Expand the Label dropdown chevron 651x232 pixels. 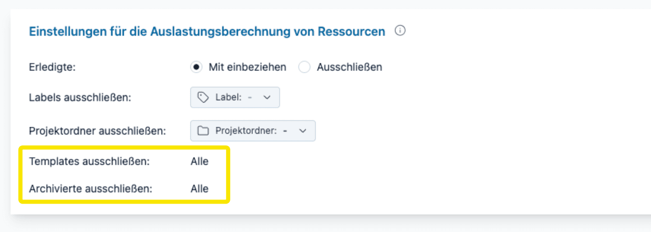coord(268,97)
